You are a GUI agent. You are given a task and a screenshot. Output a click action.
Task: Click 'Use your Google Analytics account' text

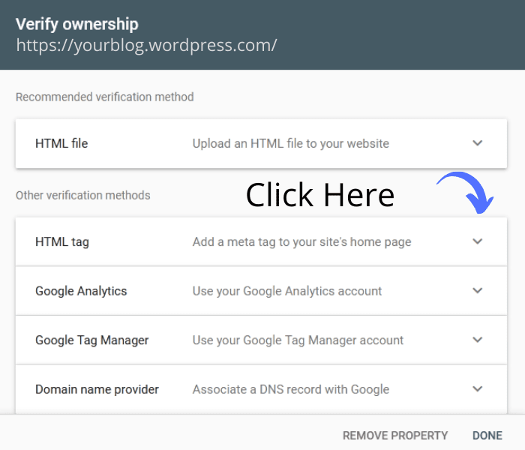tap(287, 291)
